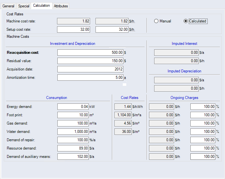Edit the Energy demand kW field

[x=73, y=107]
